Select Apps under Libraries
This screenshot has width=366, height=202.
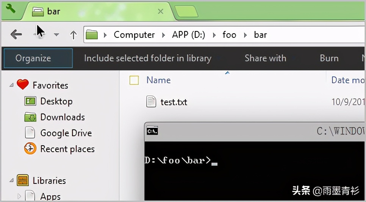coord(50,196)
